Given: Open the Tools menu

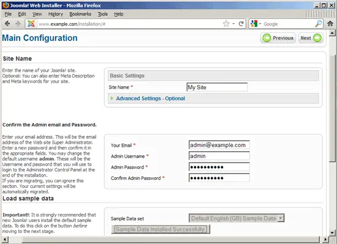Looking at the screenshot, I should coord(103,14).
